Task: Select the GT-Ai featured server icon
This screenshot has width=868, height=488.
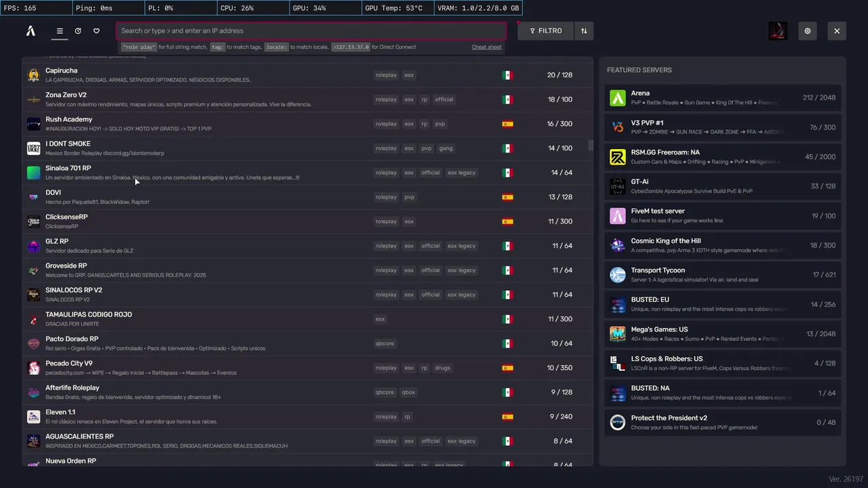Action: click(x=617, y=186)
